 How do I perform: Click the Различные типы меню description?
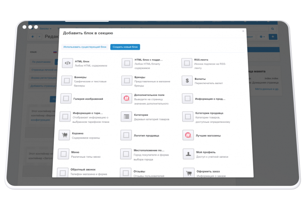click(86, 157)
